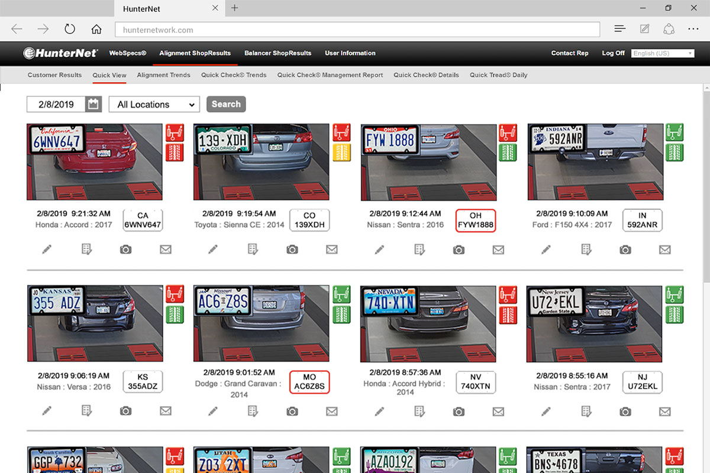This screenshot has width=710, height=473.
Task: View camera photos for Nissan Sentra 2016
Action: [x=459, y=250]
